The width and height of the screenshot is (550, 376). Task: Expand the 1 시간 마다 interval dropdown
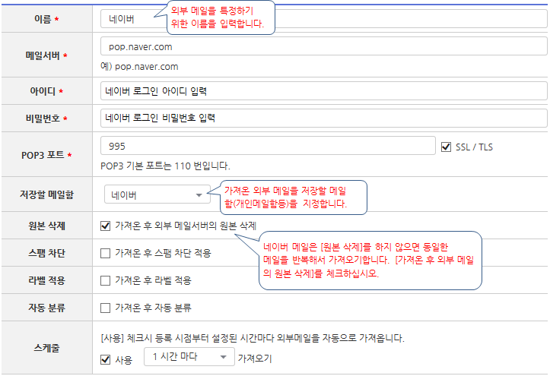(x=189, y=357)
